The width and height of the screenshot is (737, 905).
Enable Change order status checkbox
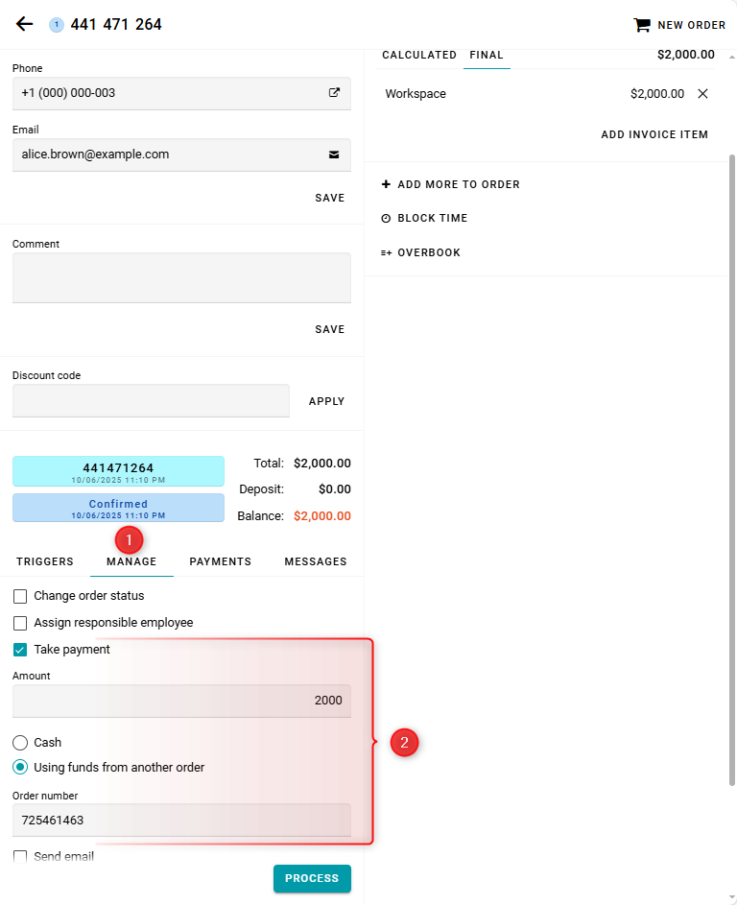[20, 596]
